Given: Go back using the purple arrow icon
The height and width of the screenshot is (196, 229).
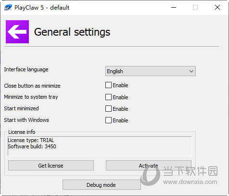Looking at the screenshot, I should 17,32.
